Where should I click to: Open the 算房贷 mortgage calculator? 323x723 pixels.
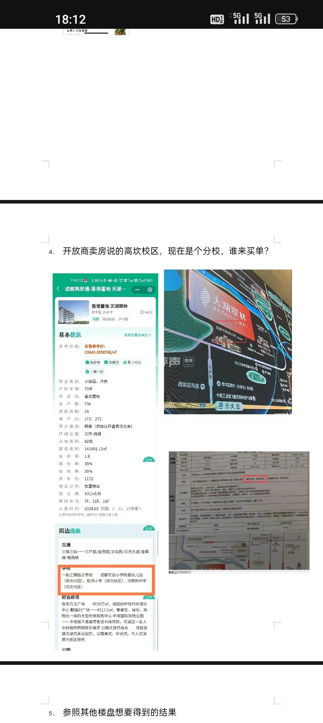[112, 362]
